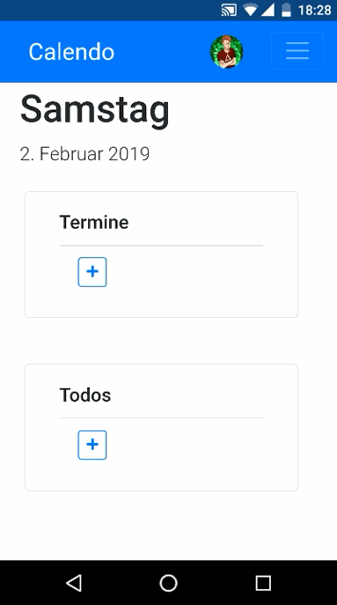Select the Termine card title
Screen dimensions: 337x605
click(x=94, y=222)
